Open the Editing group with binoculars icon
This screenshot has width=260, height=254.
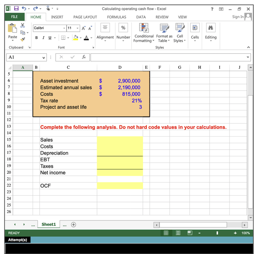click(211, 32)
